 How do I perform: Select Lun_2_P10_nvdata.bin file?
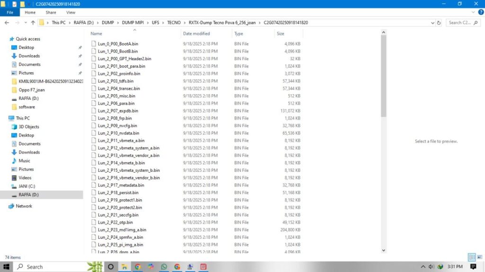click(x=118, y=133)
